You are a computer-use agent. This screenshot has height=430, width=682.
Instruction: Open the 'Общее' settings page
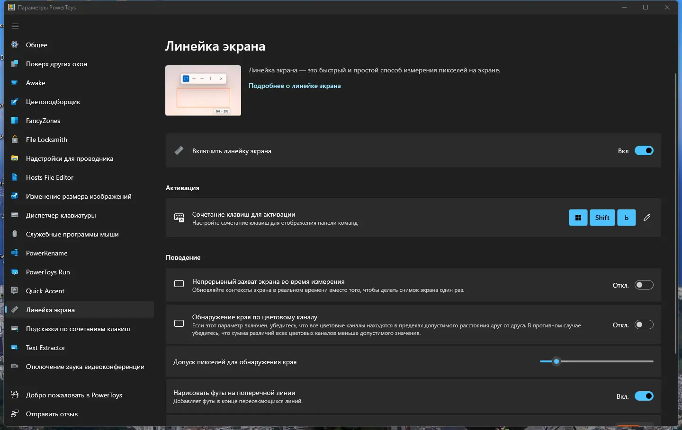(36, 45)
